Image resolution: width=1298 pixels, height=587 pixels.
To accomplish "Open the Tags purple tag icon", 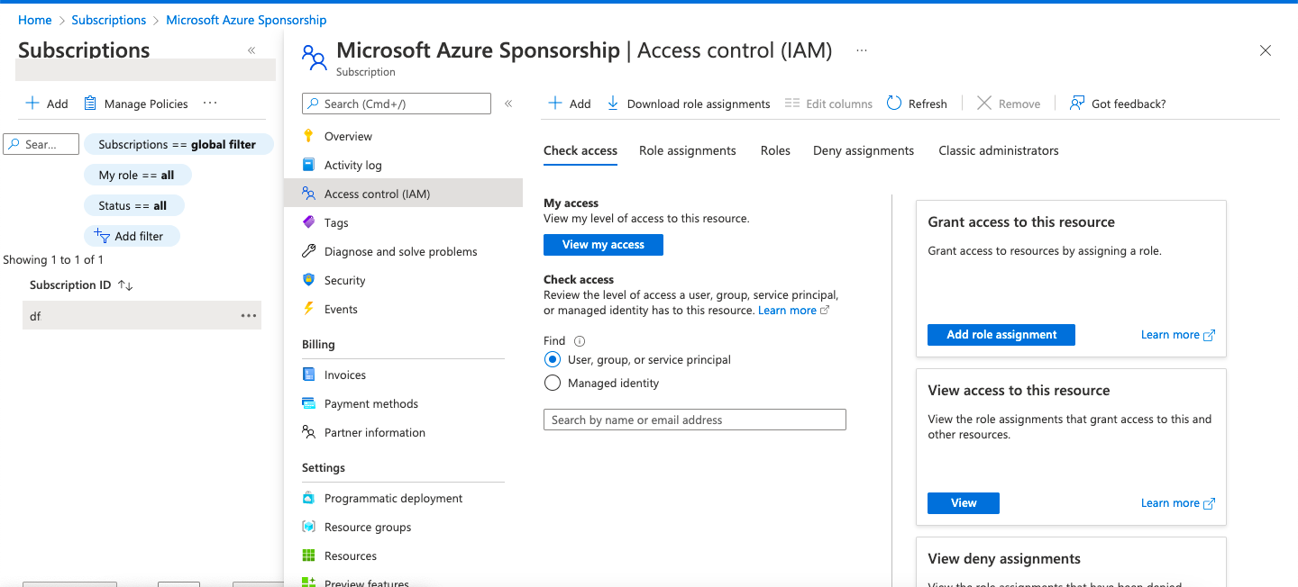I will click(308, 222).
